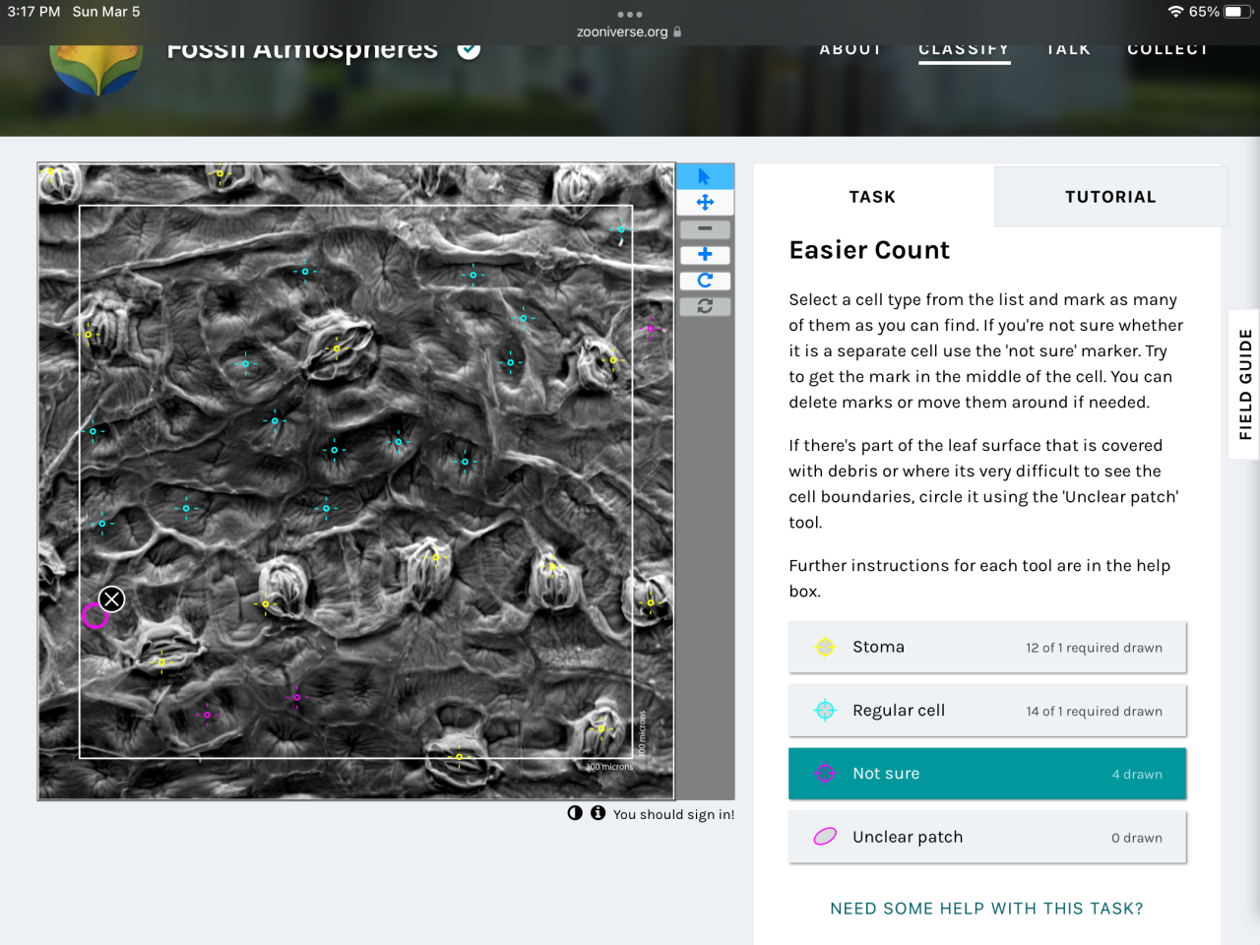This screenshot has height=945, width=1260.
Task: Zoom out with the minus button
Action: coord(705,228)
